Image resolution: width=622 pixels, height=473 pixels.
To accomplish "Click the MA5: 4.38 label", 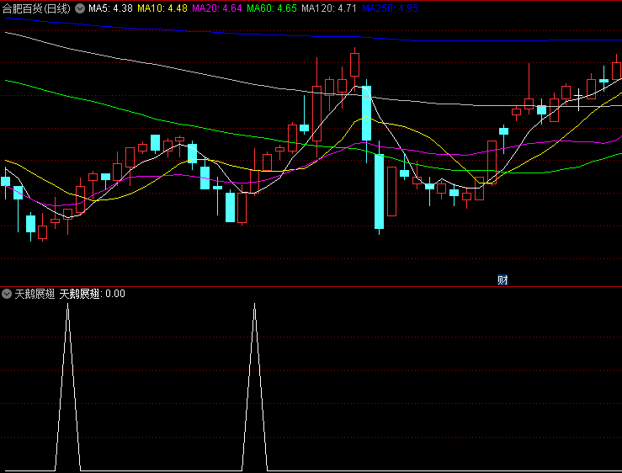I will pos(110,8).
